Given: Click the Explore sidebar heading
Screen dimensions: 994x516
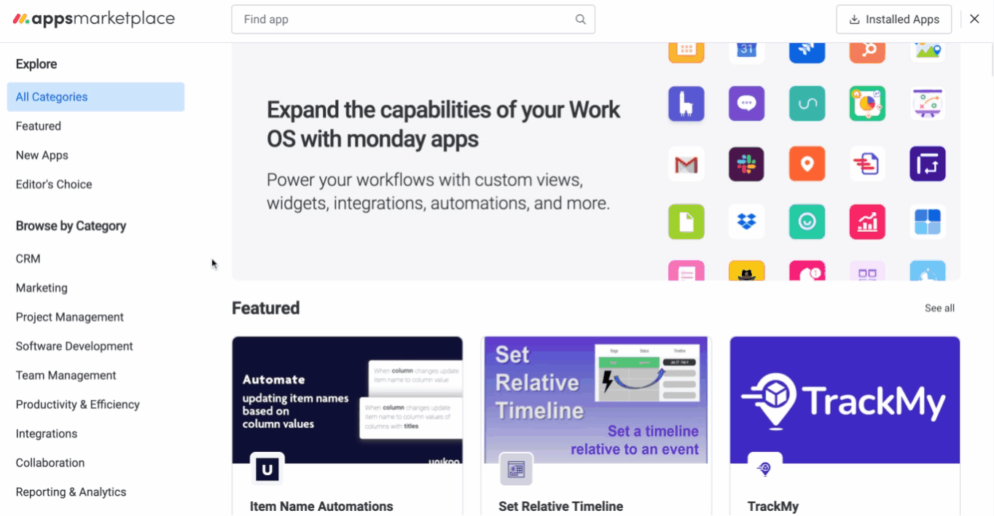Looking at the screenshot, I should coord(36,64).
